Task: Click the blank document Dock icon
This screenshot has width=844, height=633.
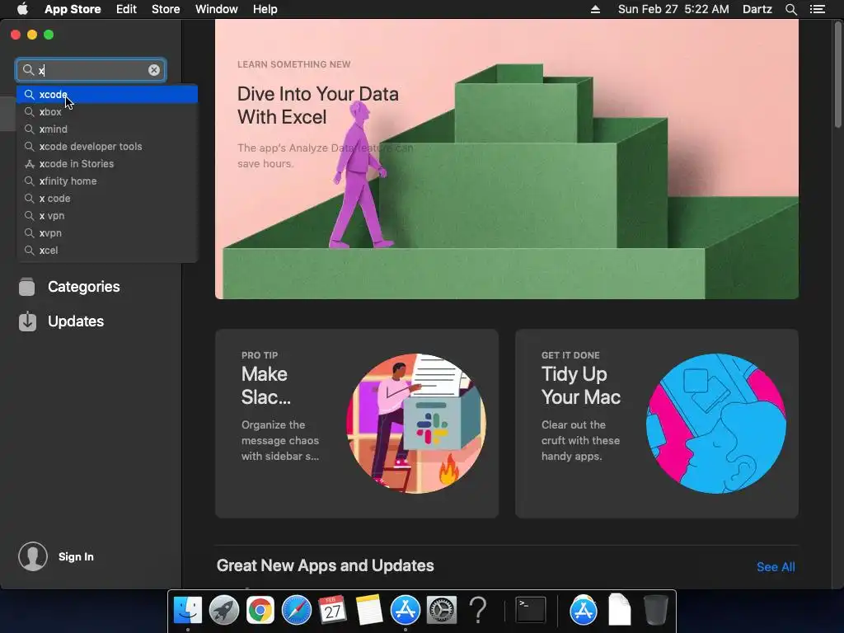Action: pos(620,610)
